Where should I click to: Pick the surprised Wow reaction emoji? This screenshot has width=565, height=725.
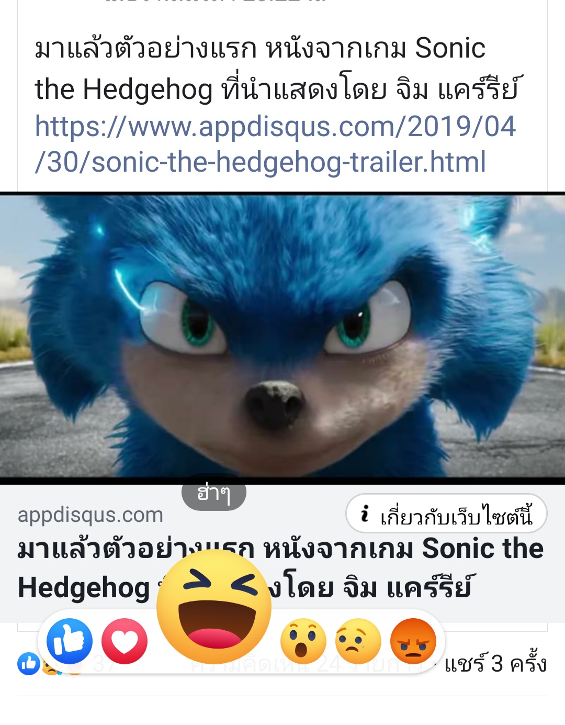pyautogui.click(x=303, y=641)
